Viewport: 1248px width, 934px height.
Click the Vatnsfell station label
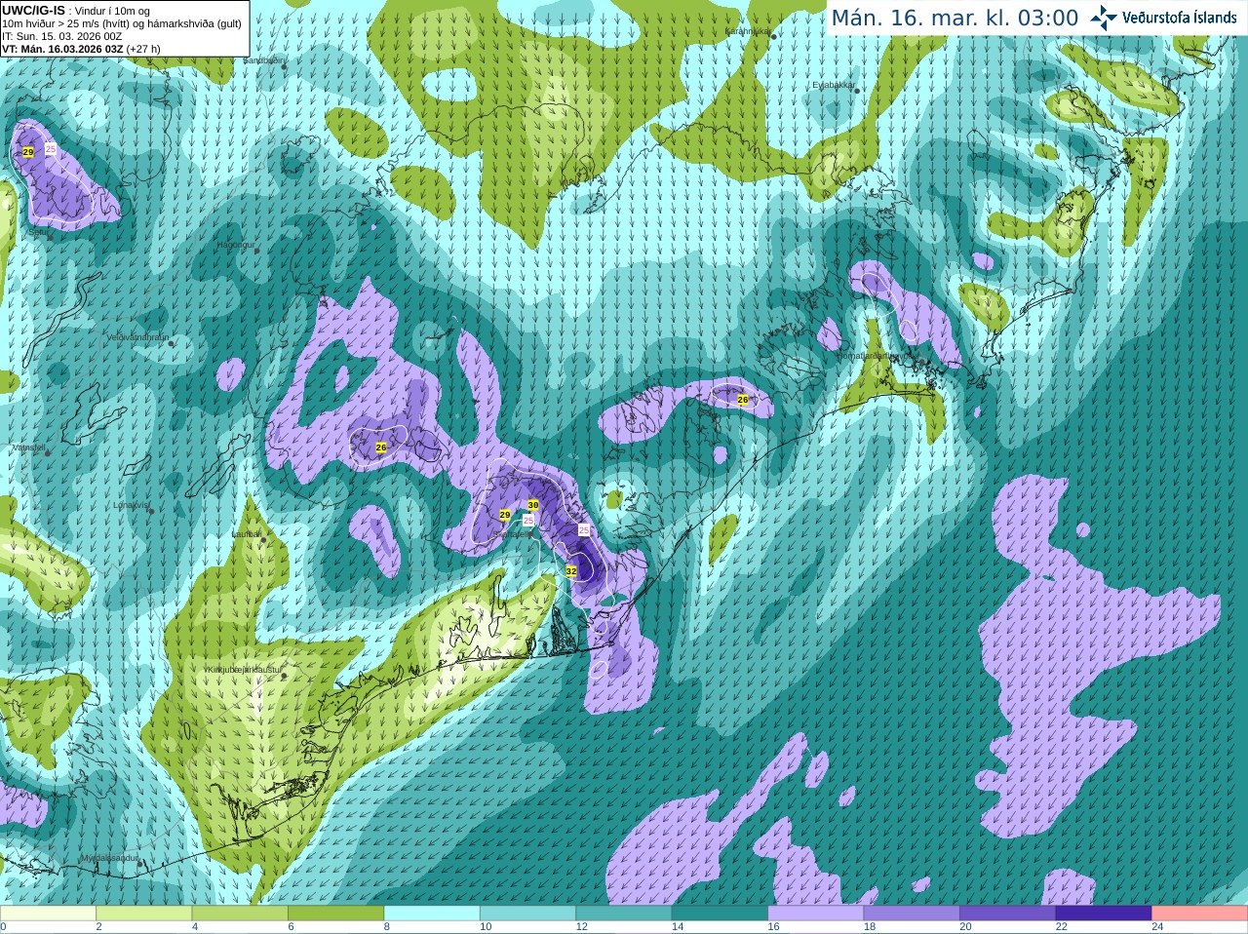point(29,448)
